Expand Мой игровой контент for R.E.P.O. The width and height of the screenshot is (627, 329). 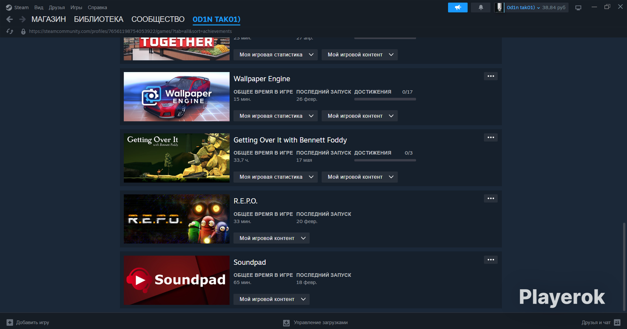tap(271, 238)
